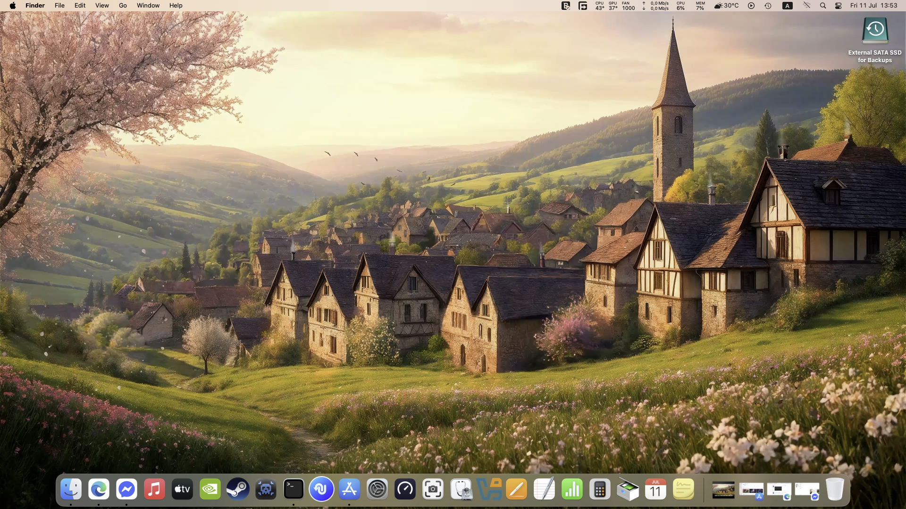The width and height of the screenshot is (906, 509).
Task: Open the Calculator app
Action: (600, 490)
